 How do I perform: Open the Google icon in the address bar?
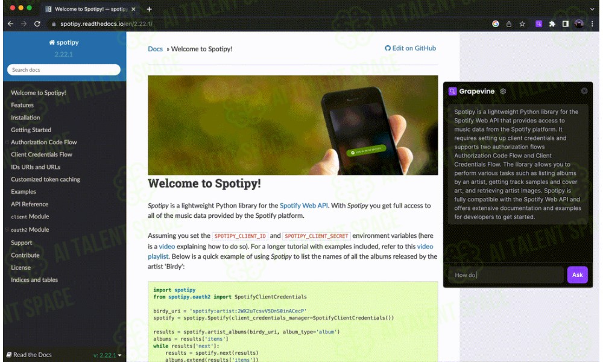pos(496,24)
